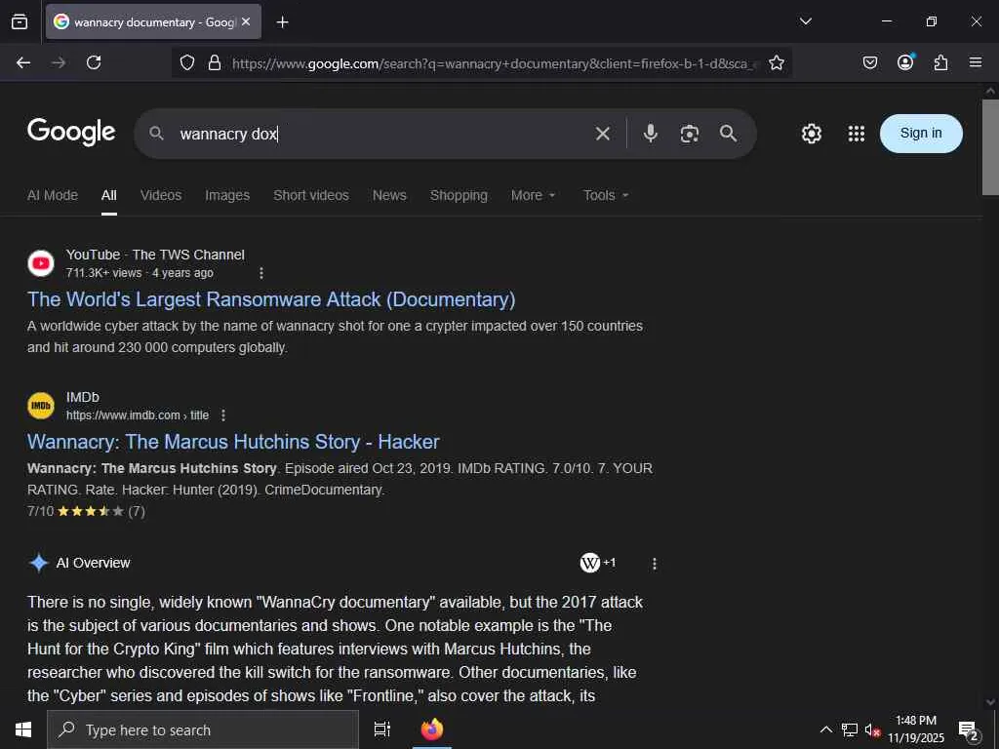The image size is (999, 749).
Task: View site security padlock info
Action: 215,62
